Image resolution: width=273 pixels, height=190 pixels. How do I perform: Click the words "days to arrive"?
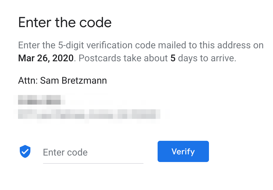(207, 58)
